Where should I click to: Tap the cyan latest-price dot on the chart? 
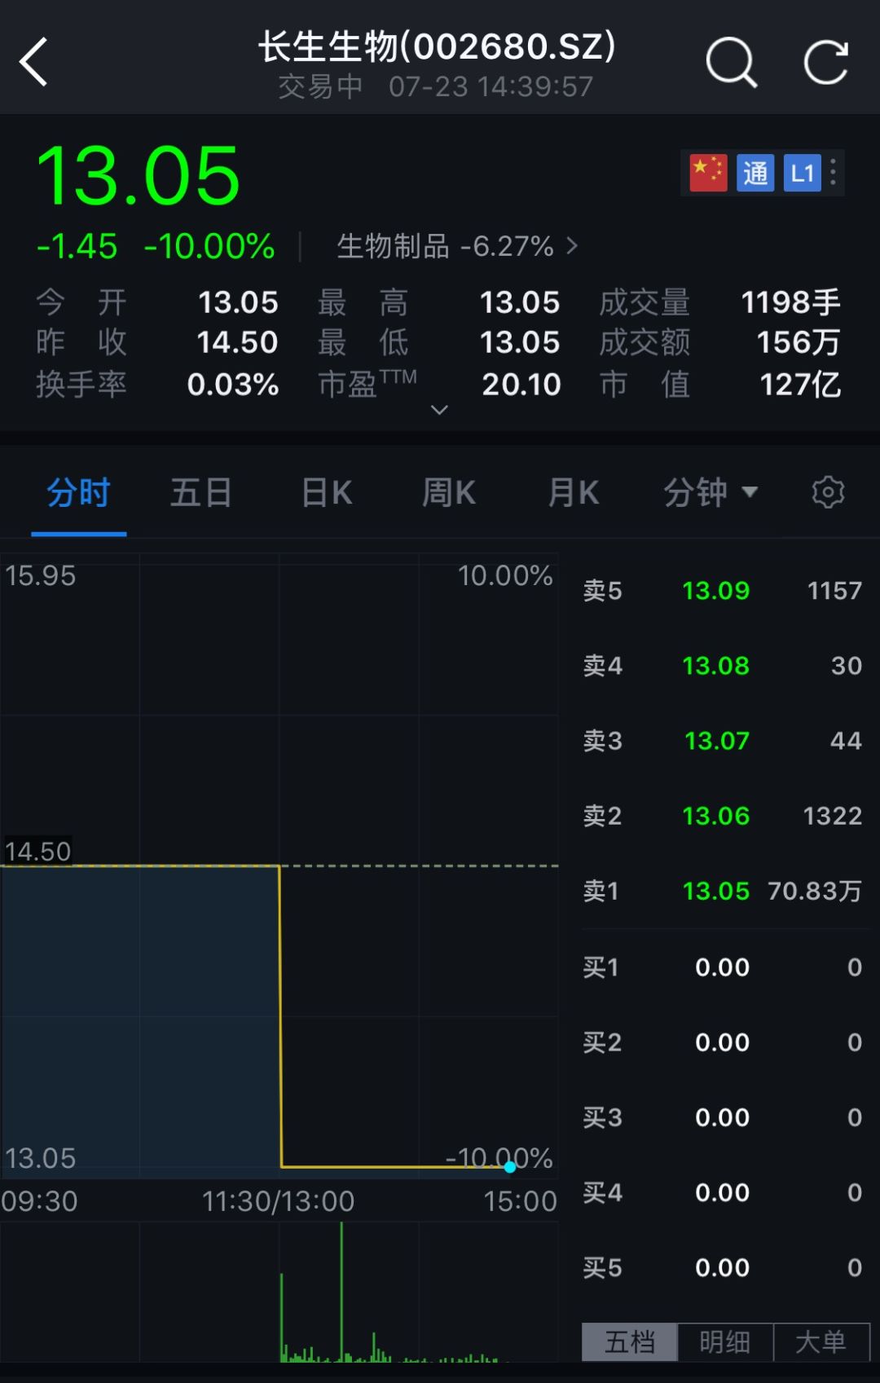pos(510,1167)
